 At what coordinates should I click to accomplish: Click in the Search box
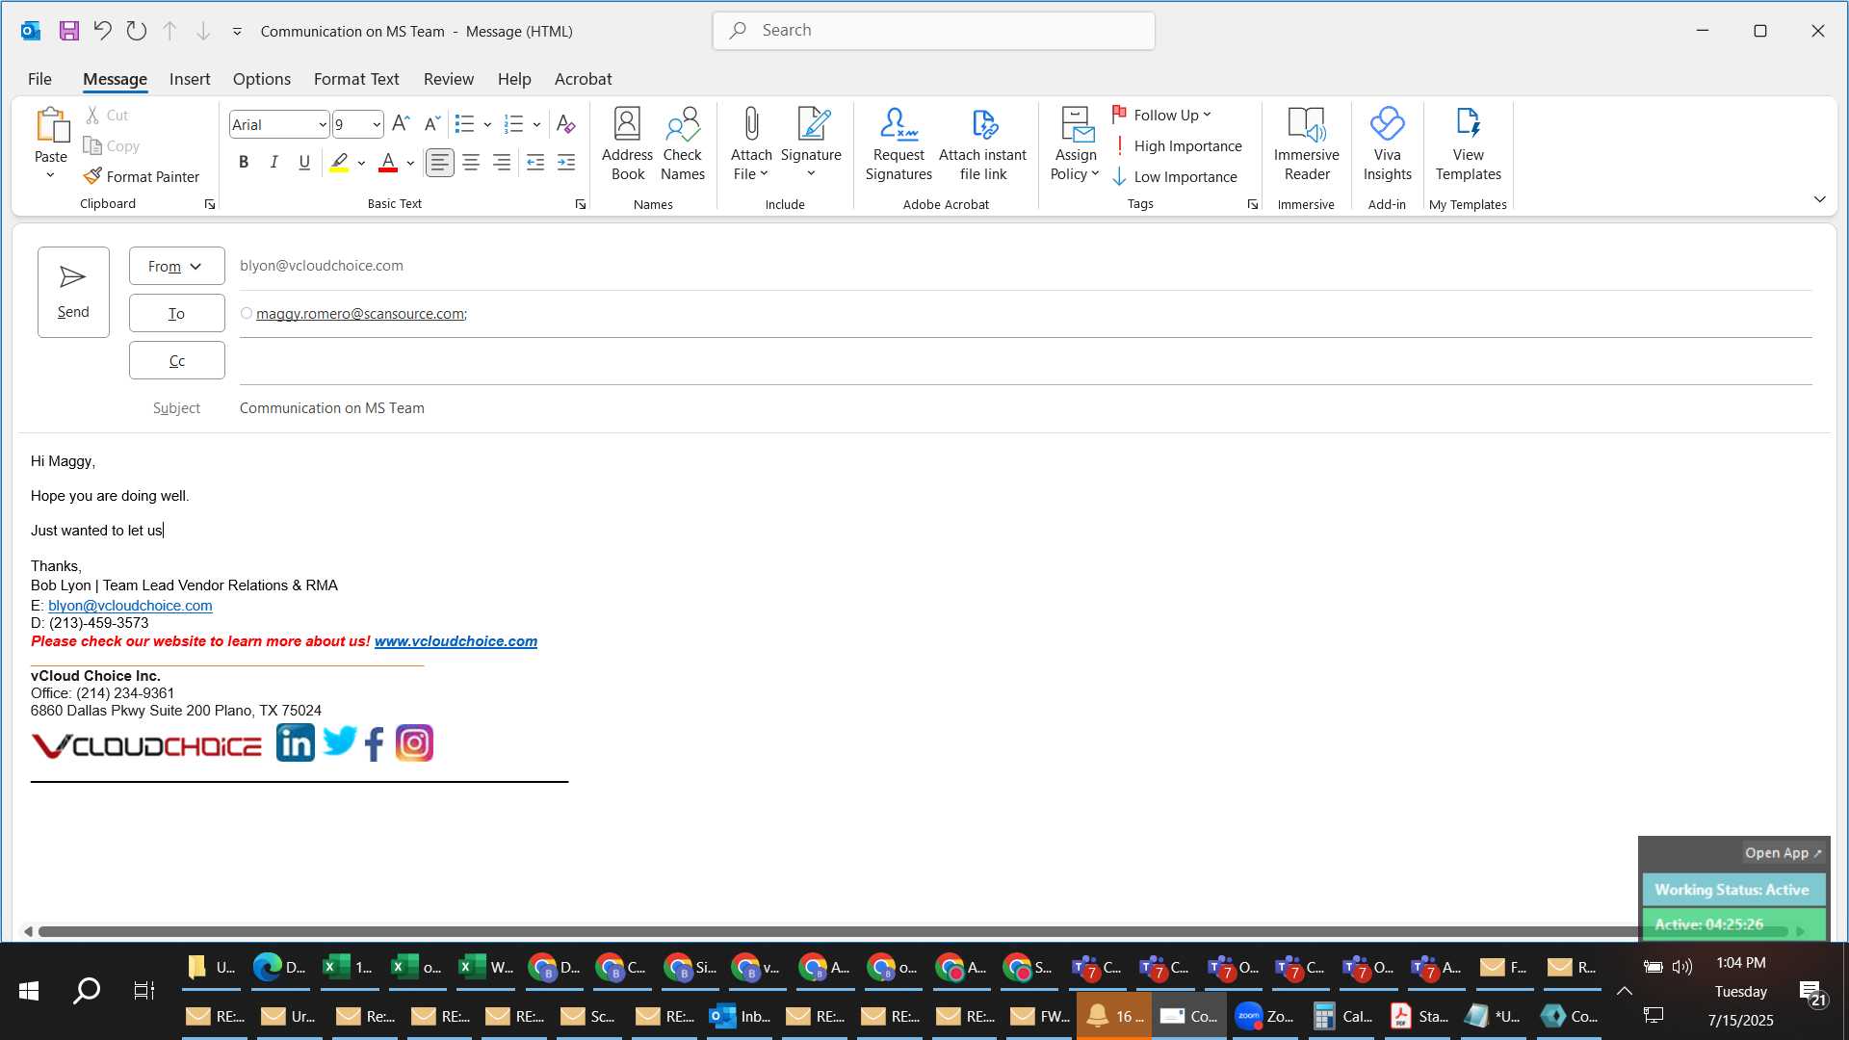[934, 31]
